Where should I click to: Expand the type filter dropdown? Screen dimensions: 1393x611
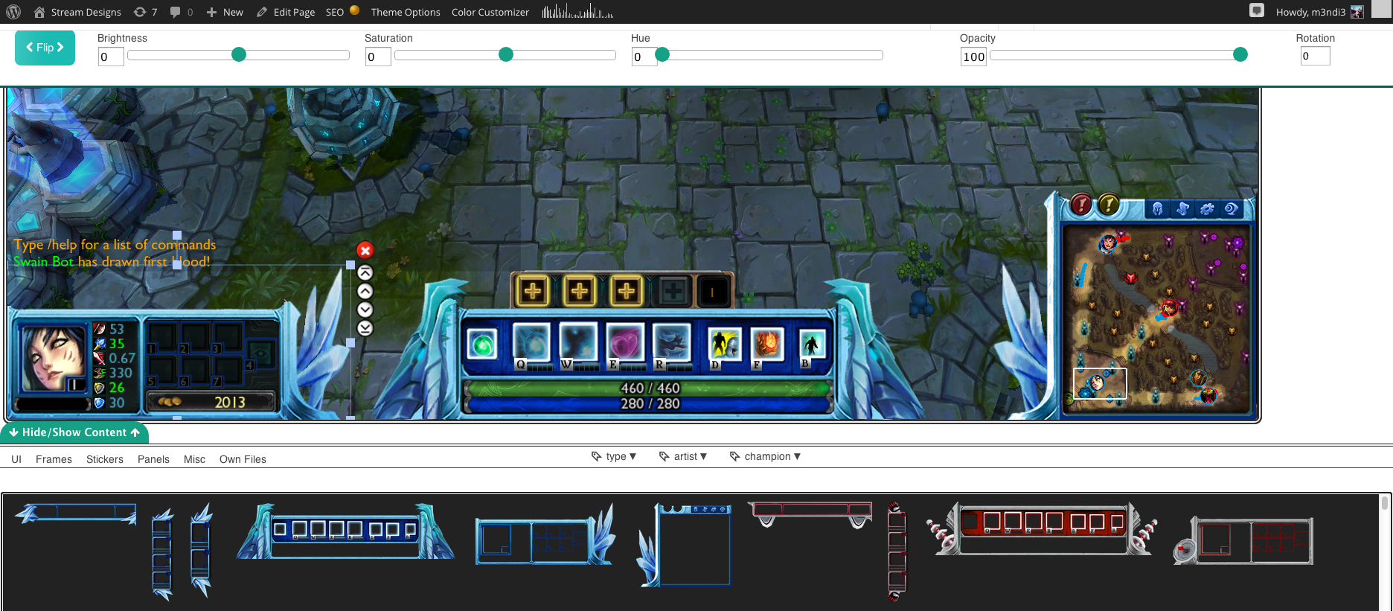pyautogui.click(x=614, y=456)
